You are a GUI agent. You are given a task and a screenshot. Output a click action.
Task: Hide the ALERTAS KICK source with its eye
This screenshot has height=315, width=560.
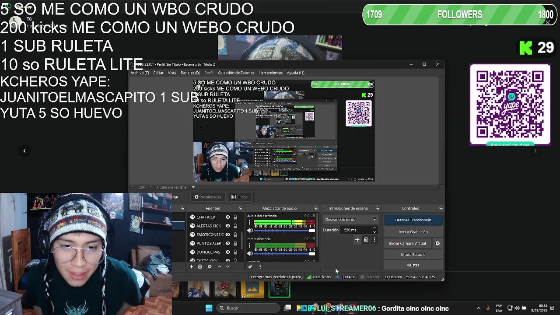227,226
